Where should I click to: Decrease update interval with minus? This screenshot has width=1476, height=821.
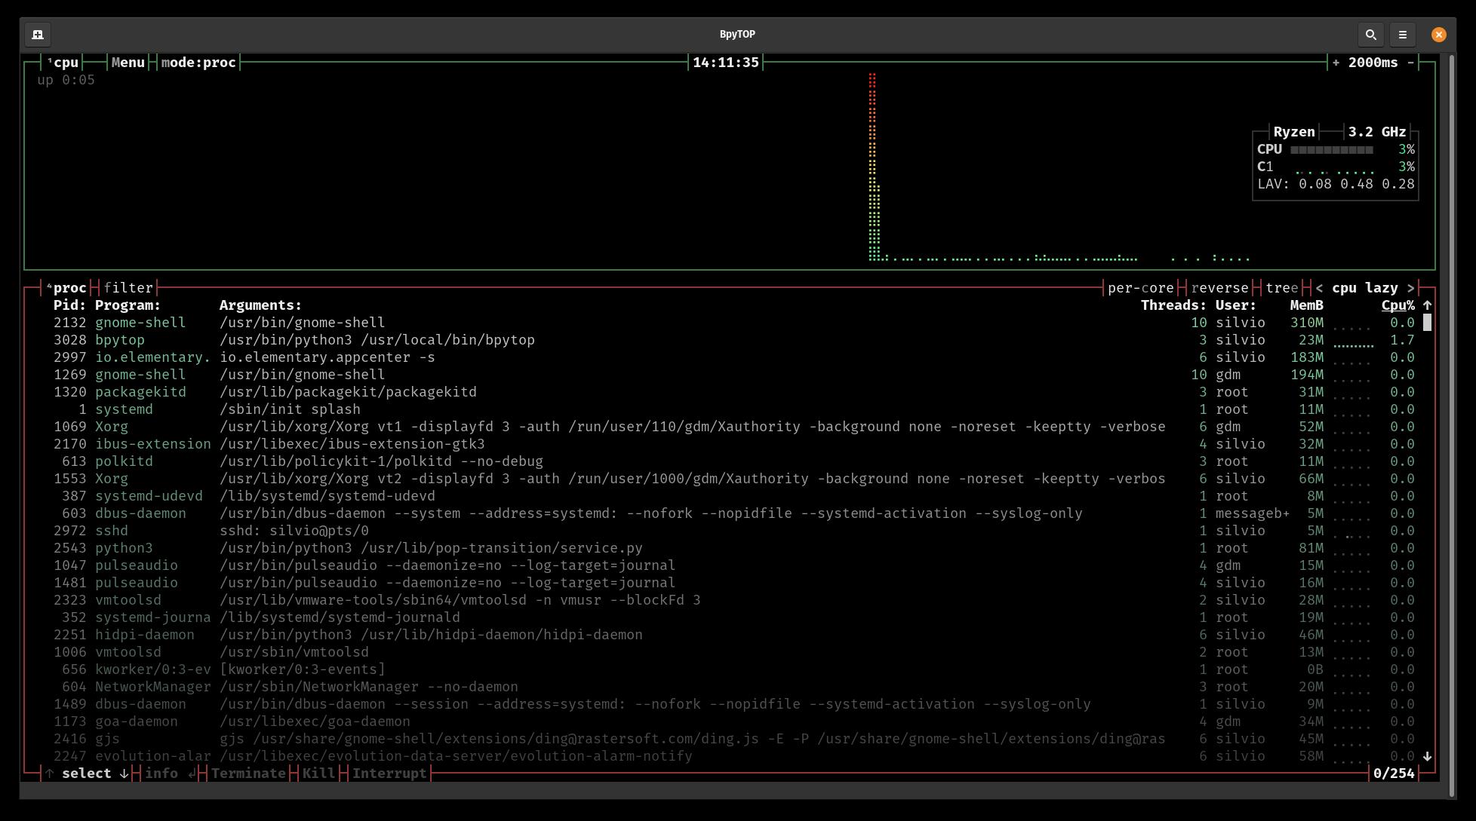tap(1410, 63)
